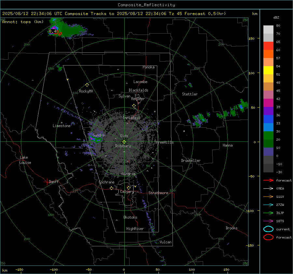Image resolution: width=293 pixels, height=274 pixels.
Task: Click the Cochrane city label
Action: click(106, 182)
